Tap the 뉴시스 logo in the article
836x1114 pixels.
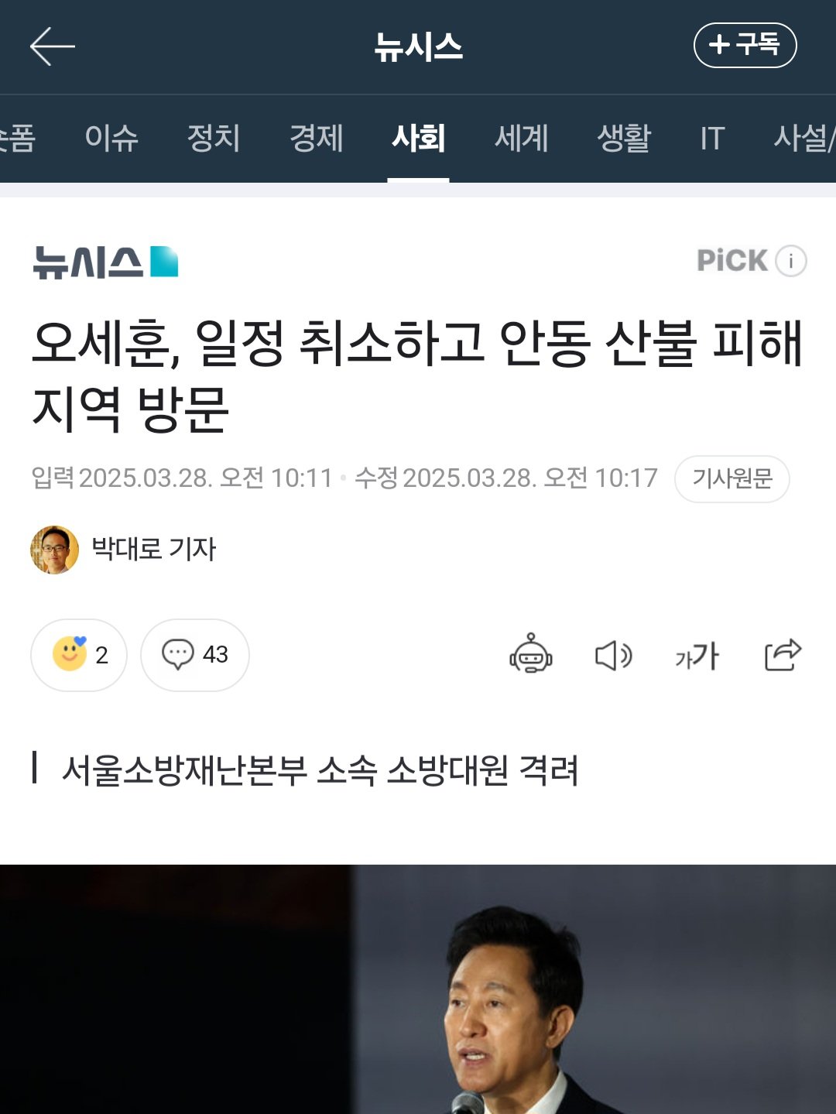pos(105,262)
